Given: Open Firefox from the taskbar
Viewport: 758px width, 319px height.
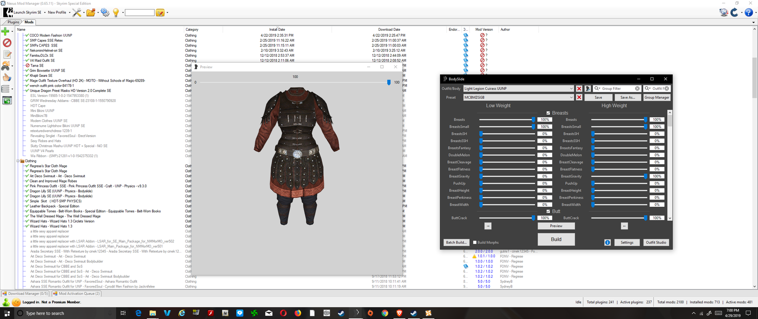Looking at the screenshot, I should coord(298,313).
